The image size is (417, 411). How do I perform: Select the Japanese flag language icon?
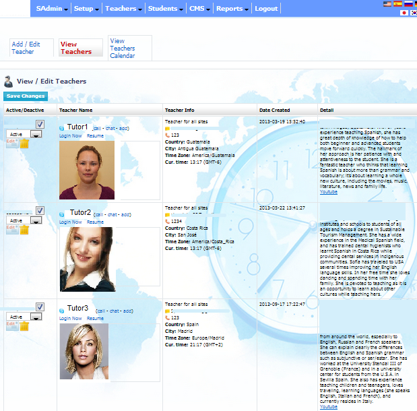(404, 13)
